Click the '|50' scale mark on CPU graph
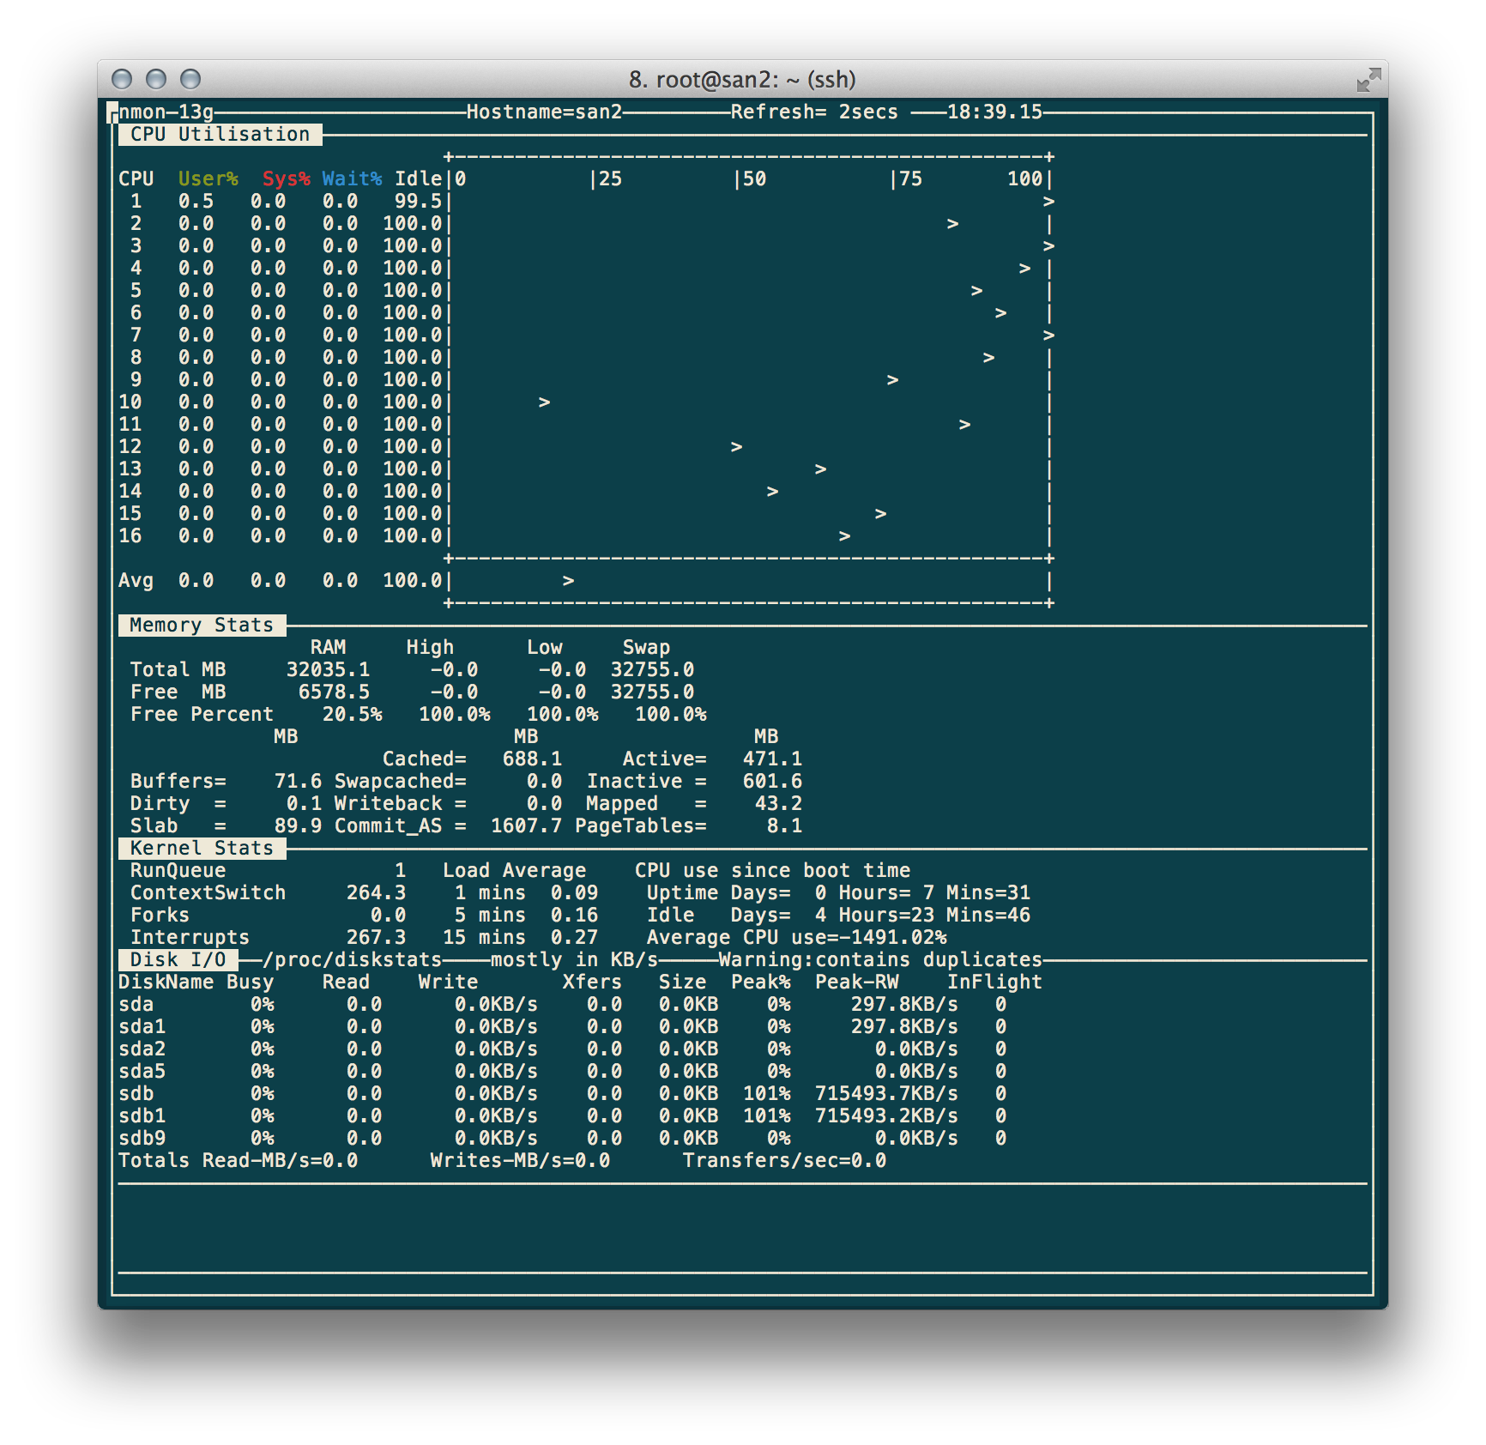This screenshot has width=1486, height=1445. pos(749,178)
